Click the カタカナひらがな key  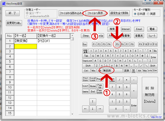coord(133,71)
